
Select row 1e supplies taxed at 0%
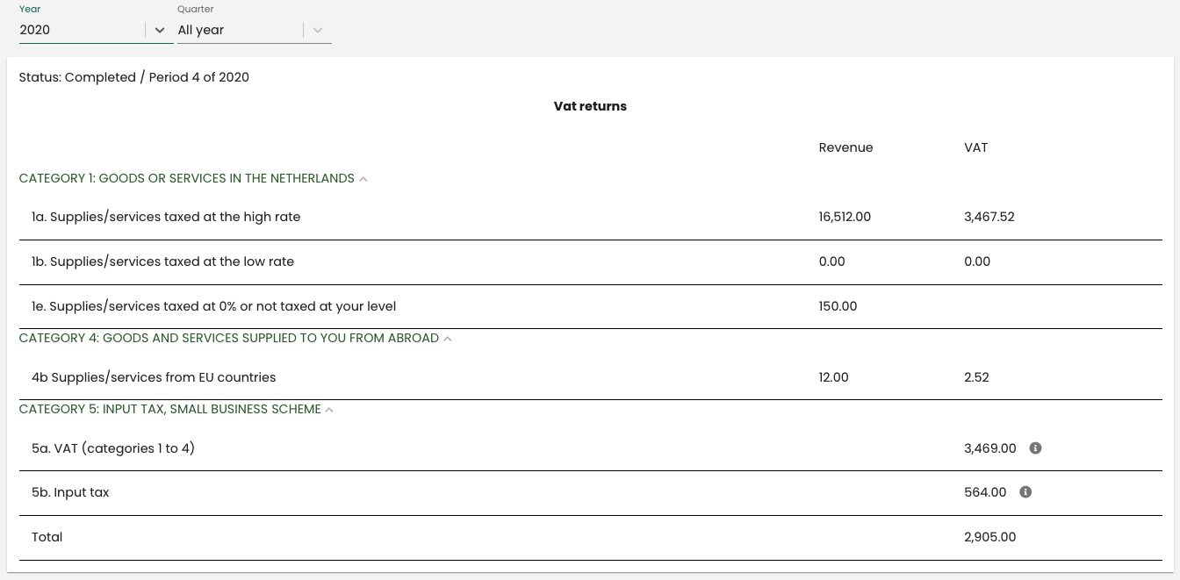pyautogui.click(x=213, y=306)
